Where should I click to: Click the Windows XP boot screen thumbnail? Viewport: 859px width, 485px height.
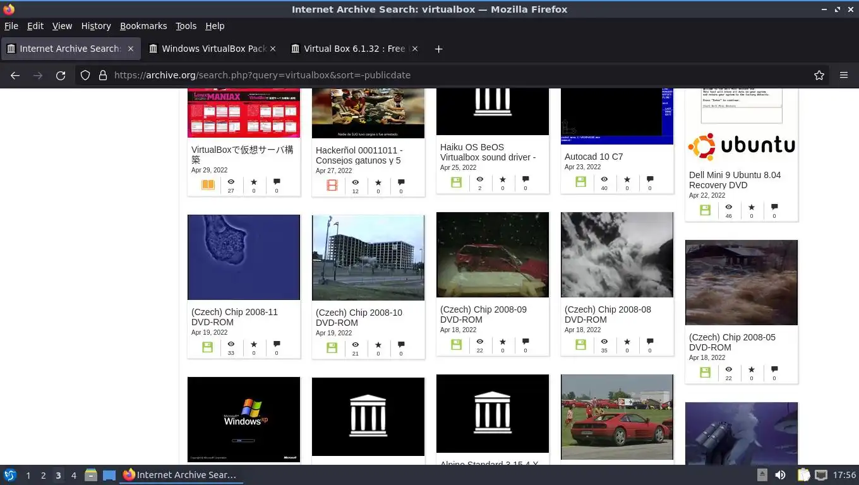click(244, 419)
